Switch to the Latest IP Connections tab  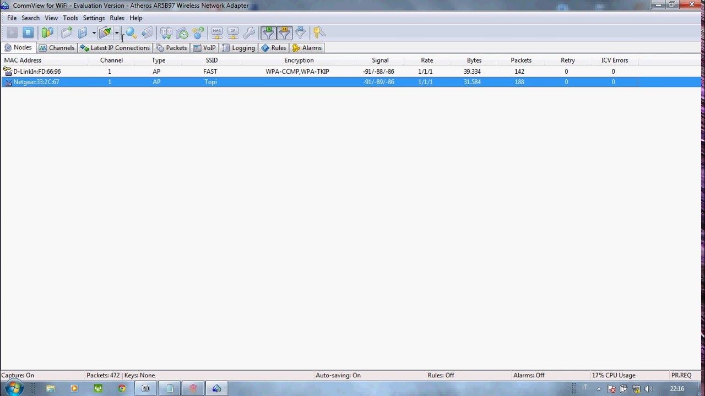[x=115, y=48]
